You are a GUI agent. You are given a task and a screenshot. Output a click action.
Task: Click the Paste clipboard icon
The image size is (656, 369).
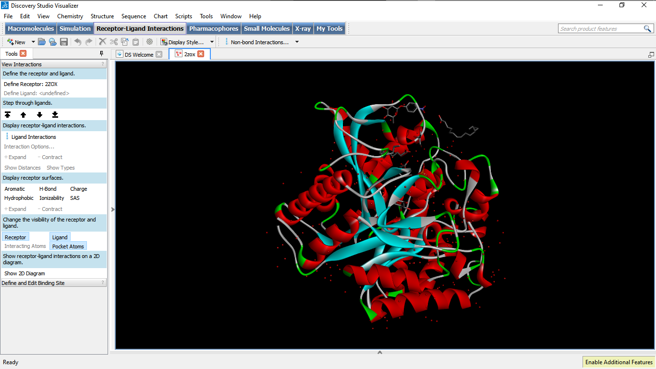(136, 42)
